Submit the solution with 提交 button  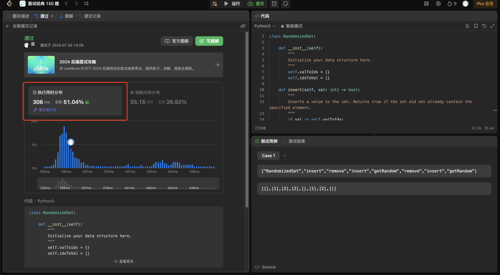coord(256,4)
